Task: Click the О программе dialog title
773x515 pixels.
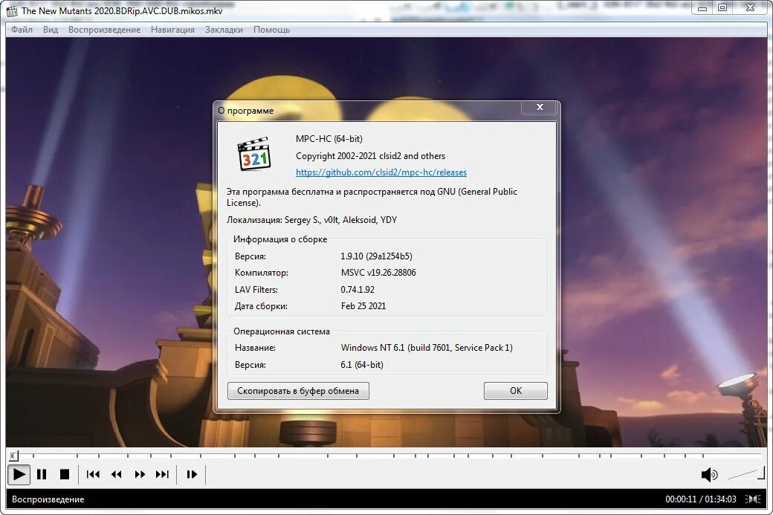Action: click(x=245, y=111)
